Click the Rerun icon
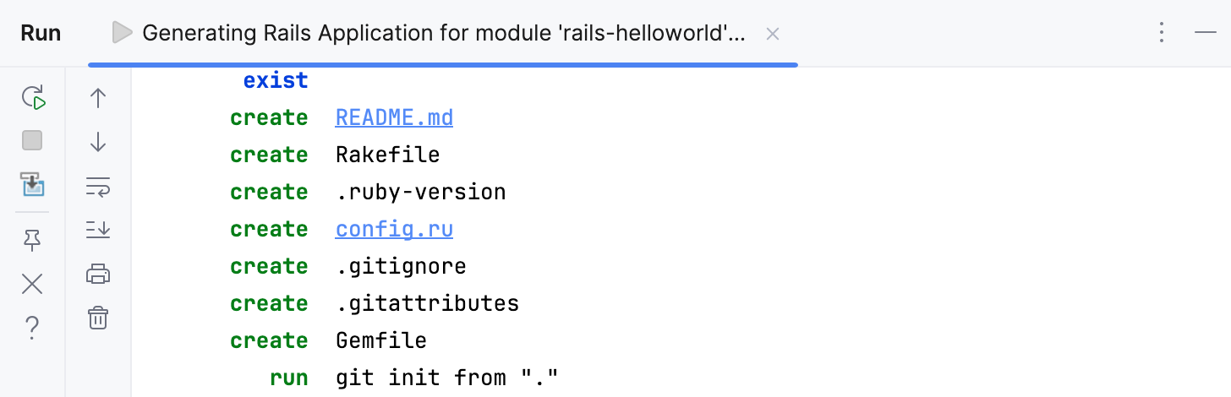Image resolution: width=1231 pixels, height=397 pixels. coord(33,97)
